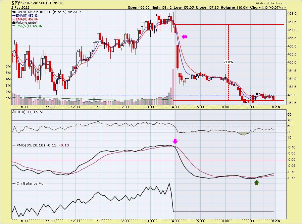Open the StockCharts.com copyright link
The width and height of the screenshot is (302, 224).
(x=271, y=3)
